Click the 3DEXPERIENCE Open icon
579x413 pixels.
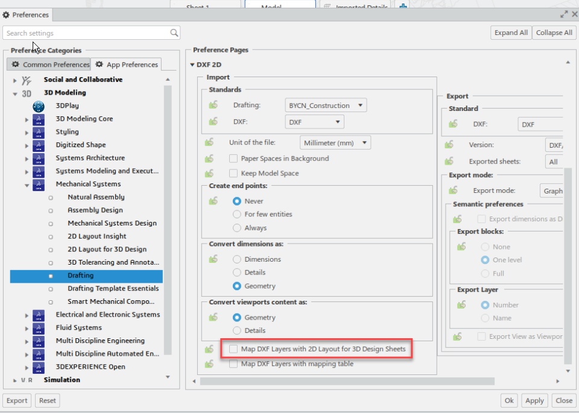39,367
